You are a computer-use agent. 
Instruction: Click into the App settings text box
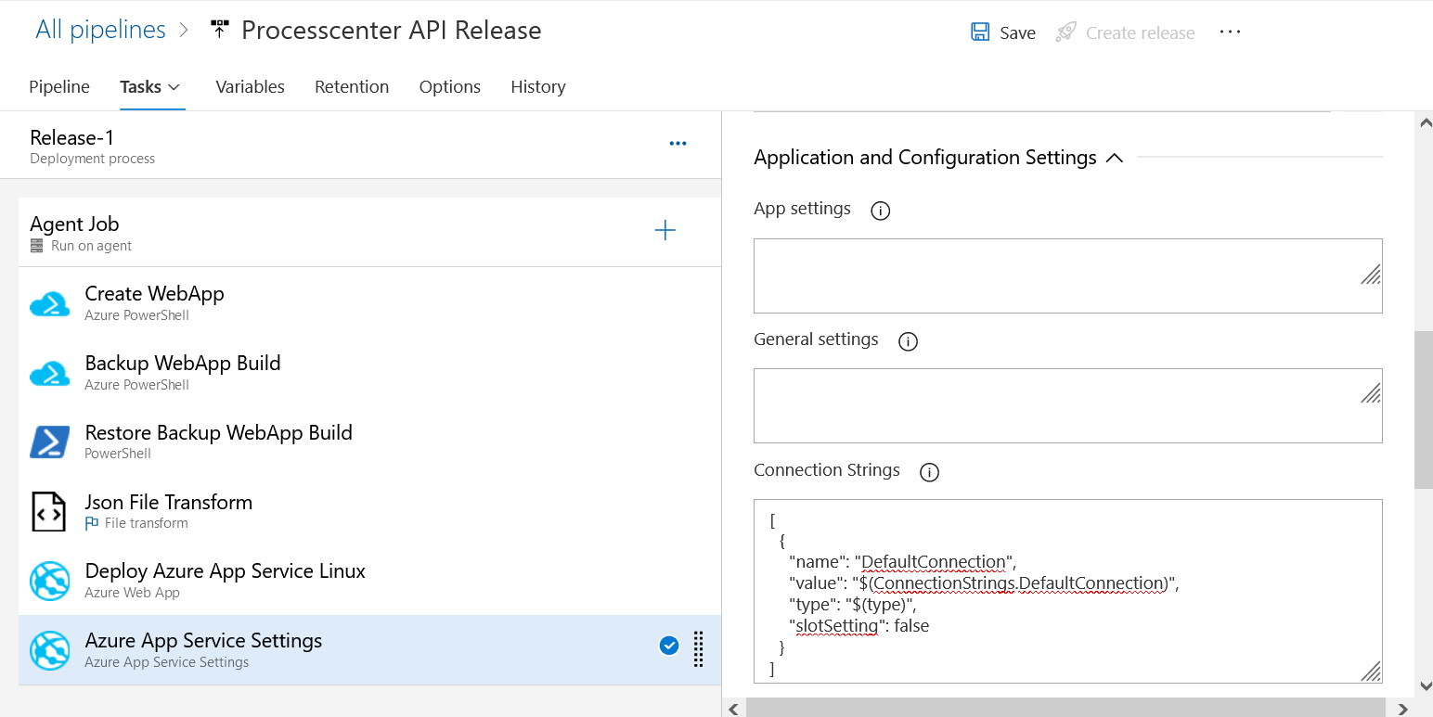click(x=1067, y=275)
